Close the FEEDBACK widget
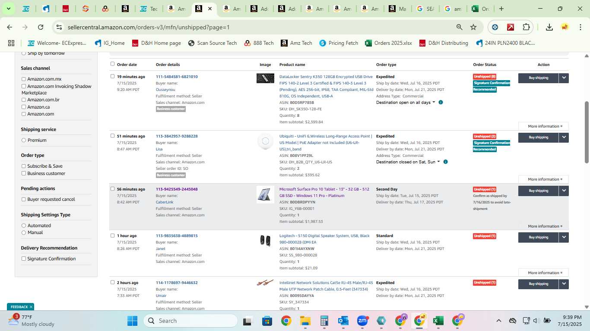This screenshot has width=590, height=331. [x=31, y=307]
